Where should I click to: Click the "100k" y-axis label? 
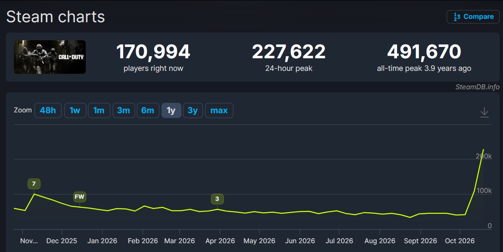tap(484, 190)
